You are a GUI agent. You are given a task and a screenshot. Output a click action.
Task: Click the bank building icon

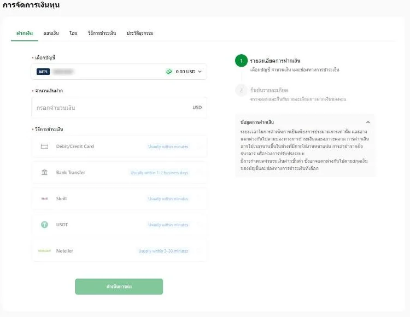click(44, 172)
